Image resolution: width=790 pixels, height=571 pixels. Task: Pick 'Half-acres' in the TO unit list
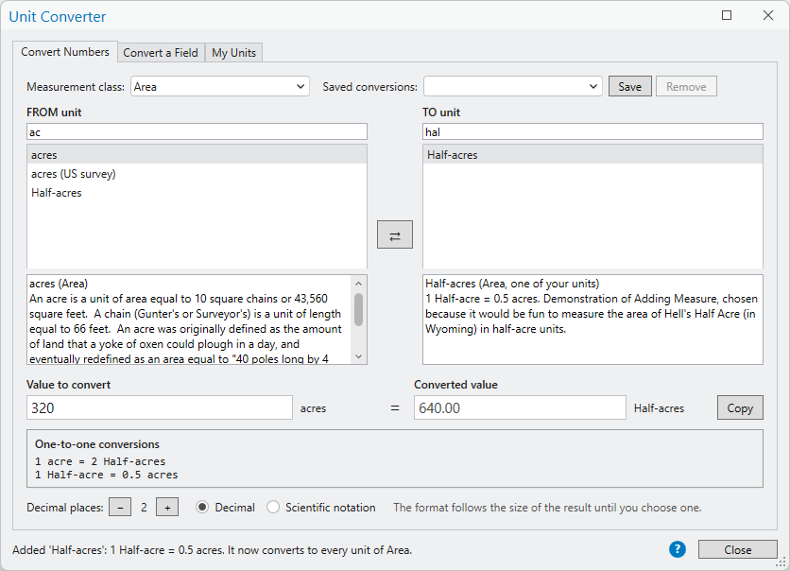click(x=593, y=155)
